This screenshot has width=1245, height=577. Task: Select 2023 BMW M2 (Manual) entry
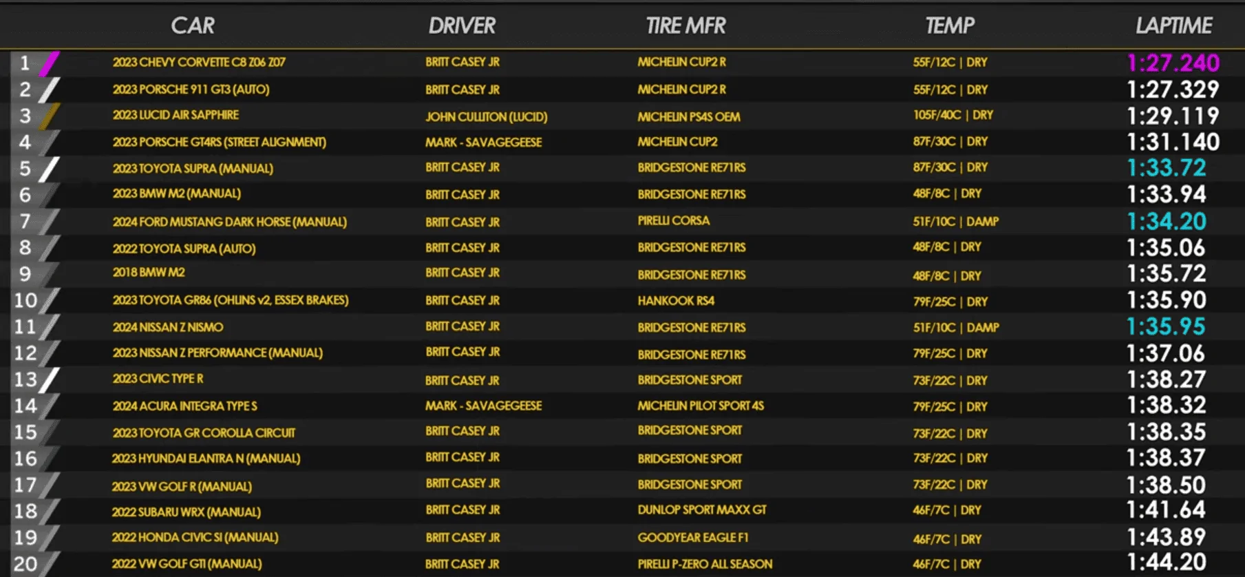pyautogui.click(x=176, y=194)
